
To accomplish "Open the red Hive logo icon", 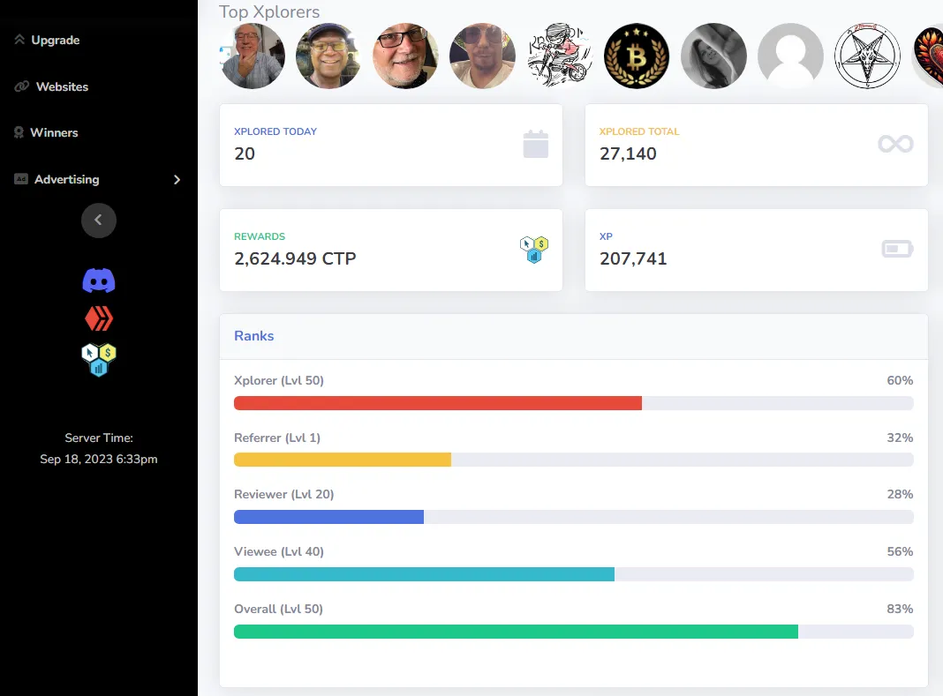I will [x=99, y=318].
